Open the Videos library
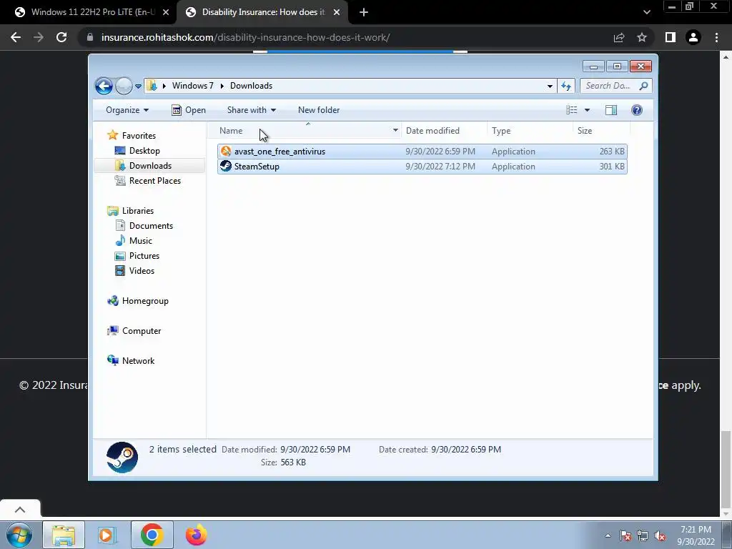Viewport: 732px width, 549px height. [x=142, y=271]
